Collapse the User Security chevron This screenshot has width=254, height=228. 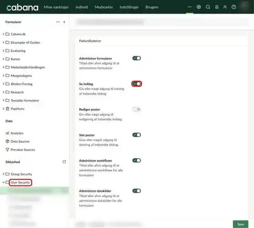pos(4,182)
